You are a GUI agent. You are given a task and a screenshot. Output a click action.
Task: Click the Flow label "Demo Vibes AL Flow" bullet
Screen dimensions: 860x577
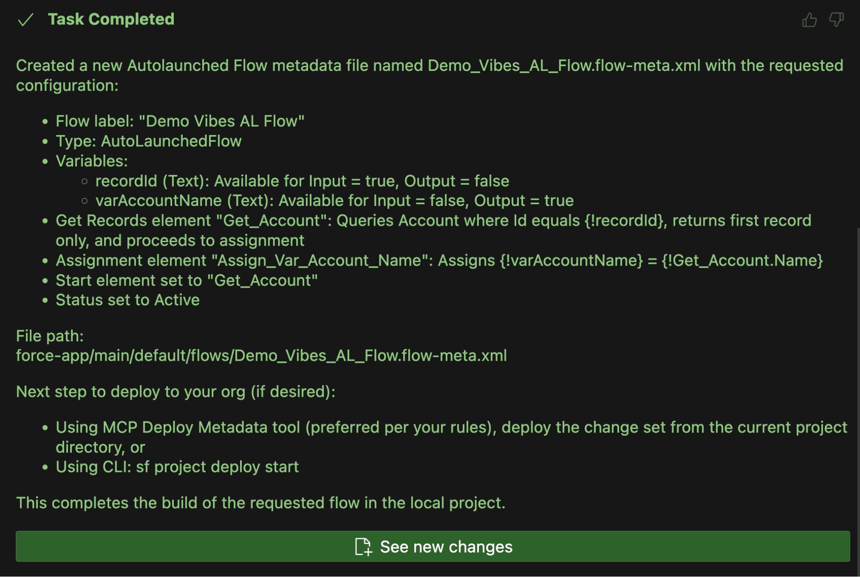point(180,121)
